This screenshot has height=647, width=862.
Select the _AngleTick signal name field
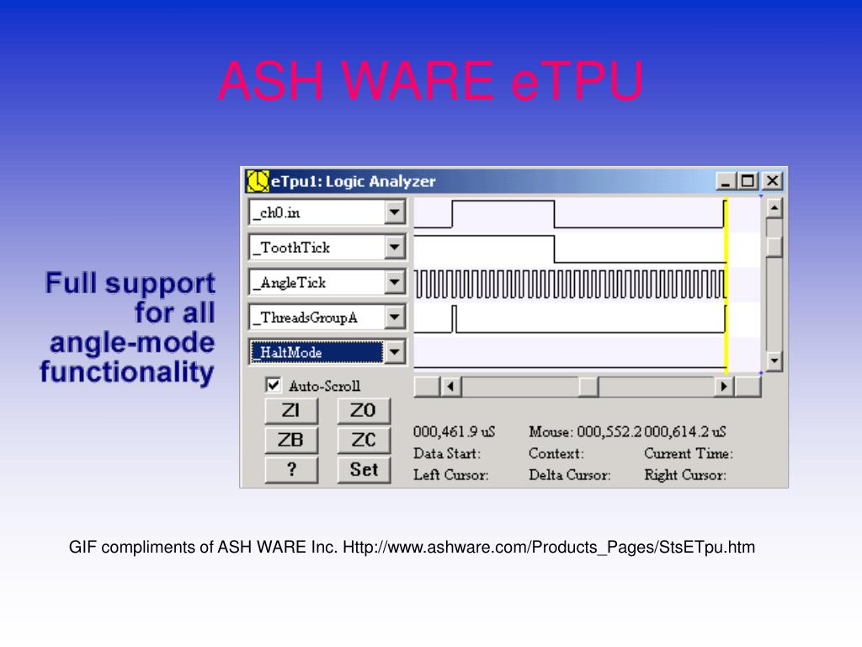[317, 282]
